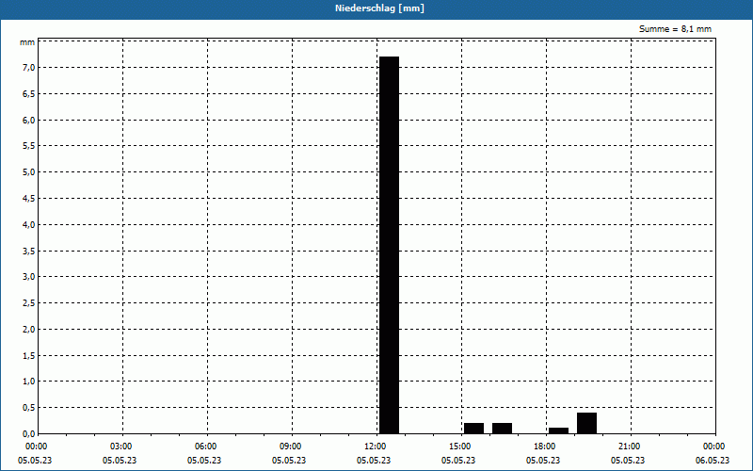Click the 0,4 mm bar after 19:00
The height and width of the screenshot is (471, 753).
(x=586, y=423)
